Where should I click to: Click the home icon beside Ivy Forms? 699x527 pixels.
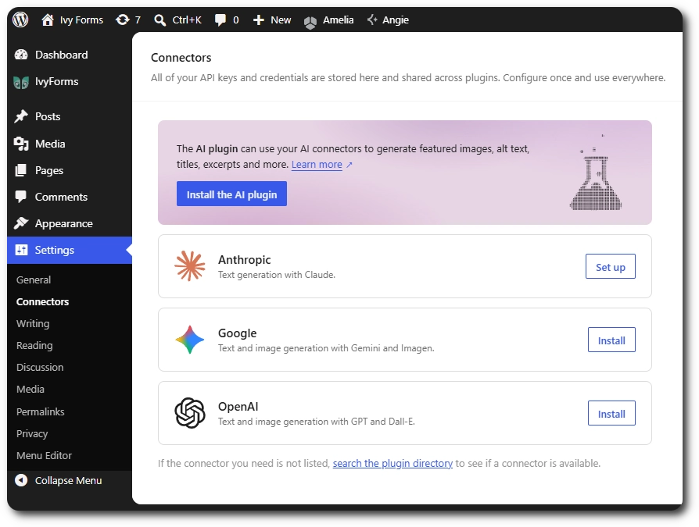(47, 20)
